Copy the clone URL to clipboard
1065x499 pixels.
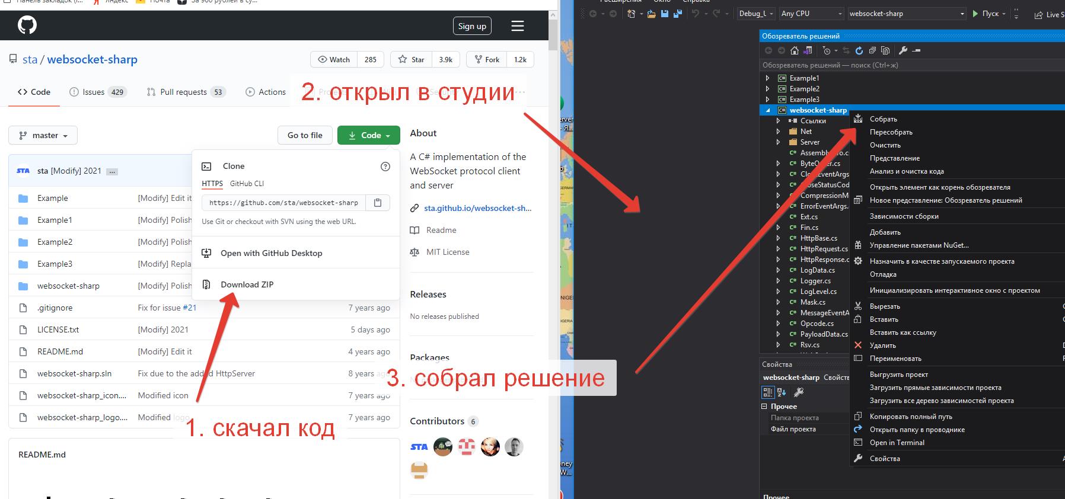(x=378, y=203)
